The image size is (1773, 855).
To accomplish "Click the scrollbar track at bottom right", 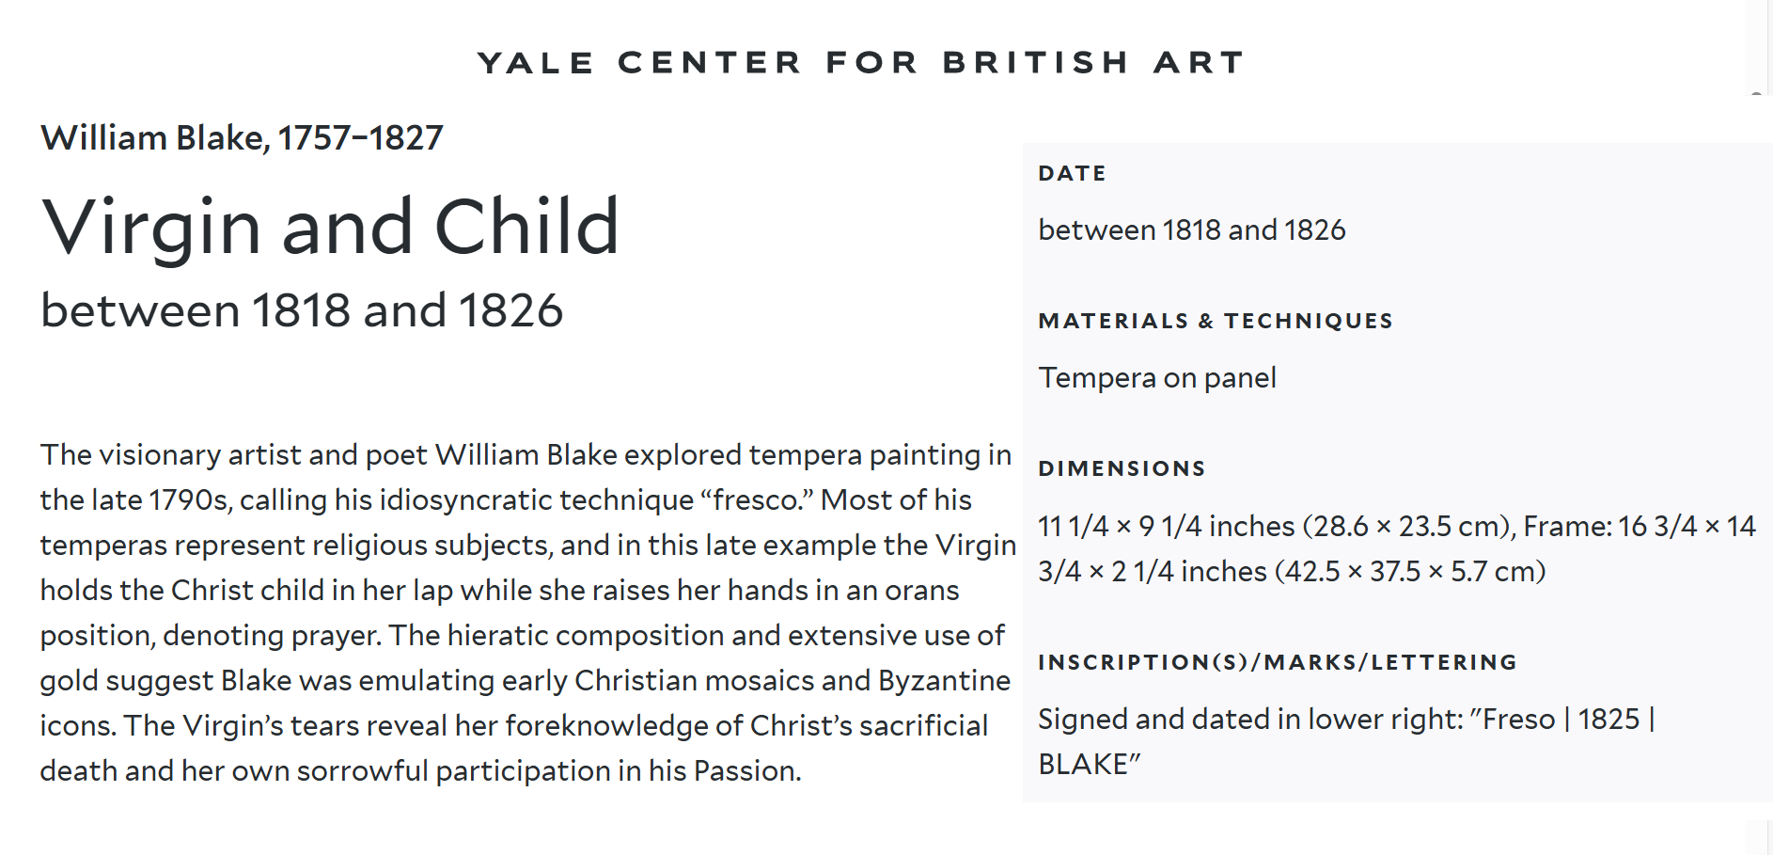I will pyautogui.click(x=1759, y=837).
